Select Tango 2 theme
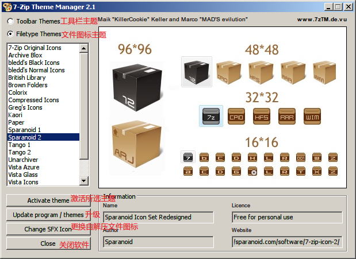 [44, 152]
